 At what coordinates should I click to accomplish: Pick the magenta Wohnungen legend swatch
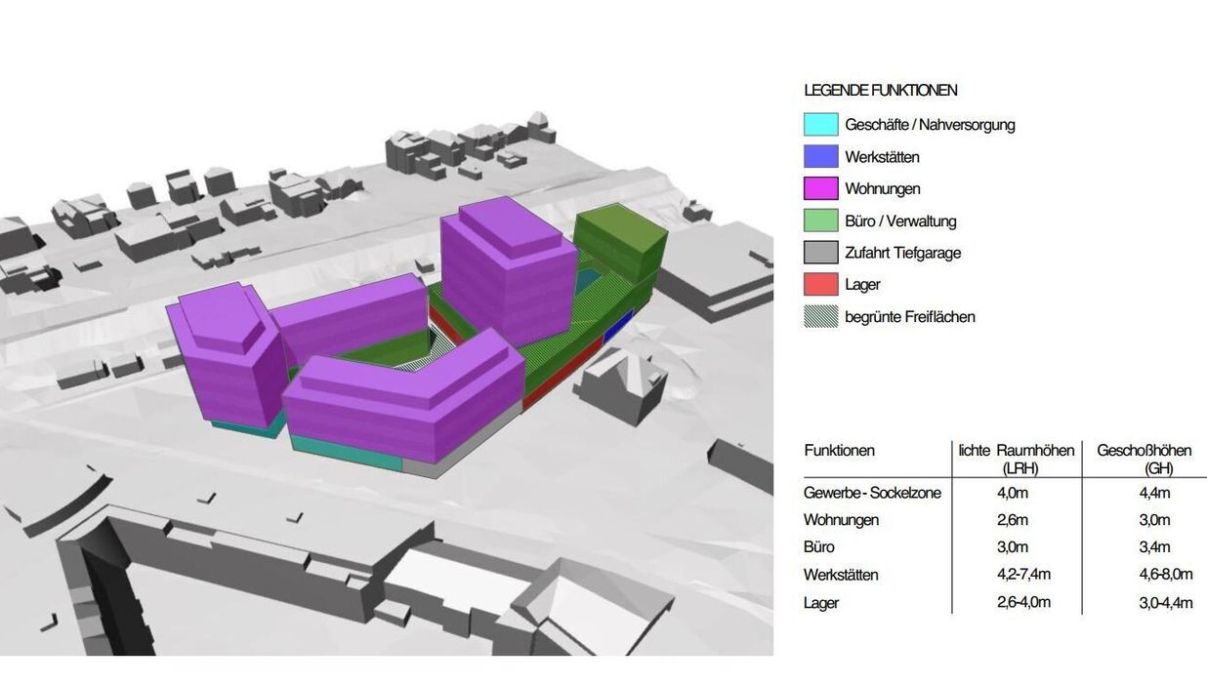(820, 188)
